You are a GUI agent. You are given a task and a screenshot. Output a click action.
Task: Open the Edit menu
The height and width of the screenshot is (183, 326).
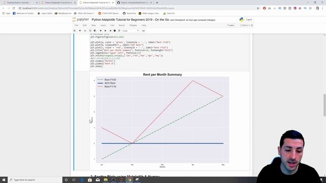[85, 25]
